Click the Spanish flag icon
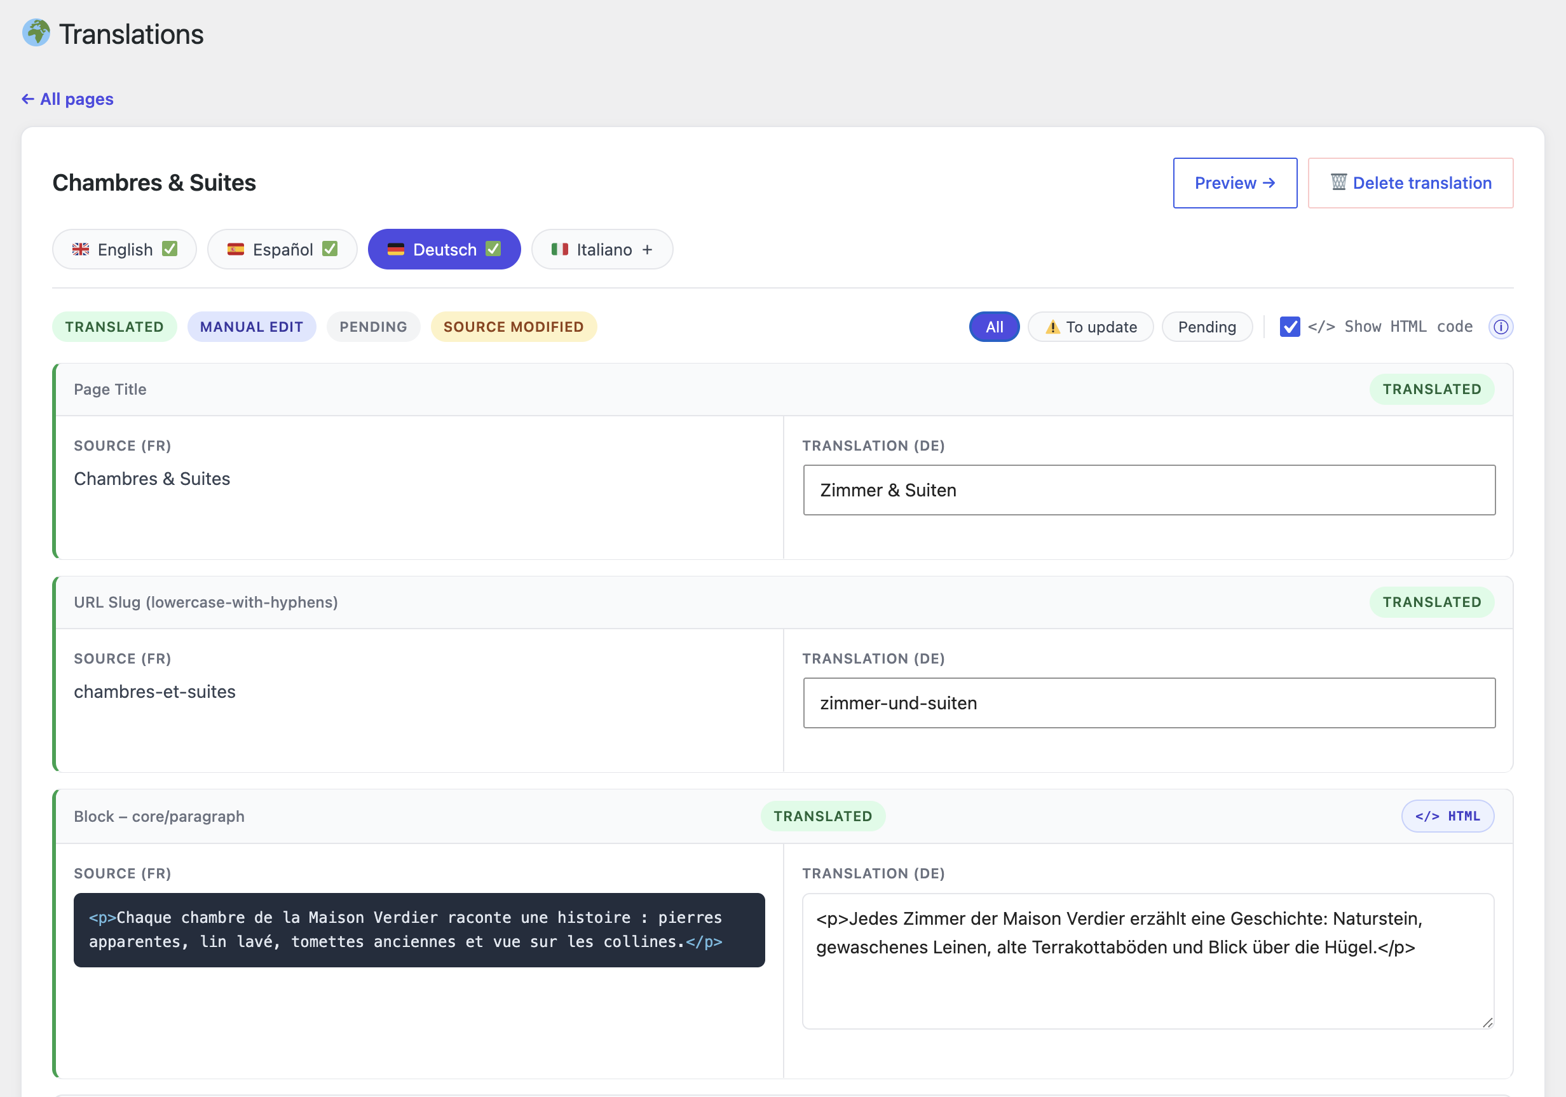The height and width of the screenshot is (1097, 1566). pos(236,249)
